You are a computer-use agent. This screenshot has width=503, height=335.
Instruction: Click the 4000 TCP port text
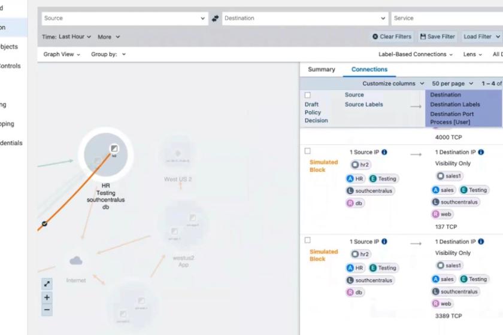[x=449, y=137]
